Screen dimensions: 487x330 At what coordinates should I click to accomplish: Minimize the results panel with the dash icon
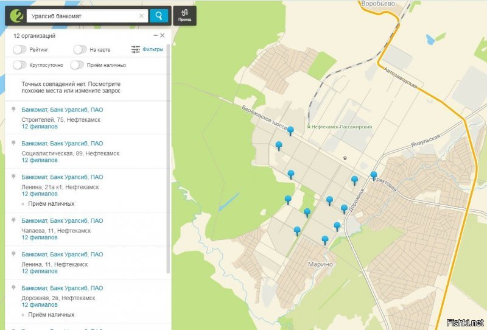[156, 35]
